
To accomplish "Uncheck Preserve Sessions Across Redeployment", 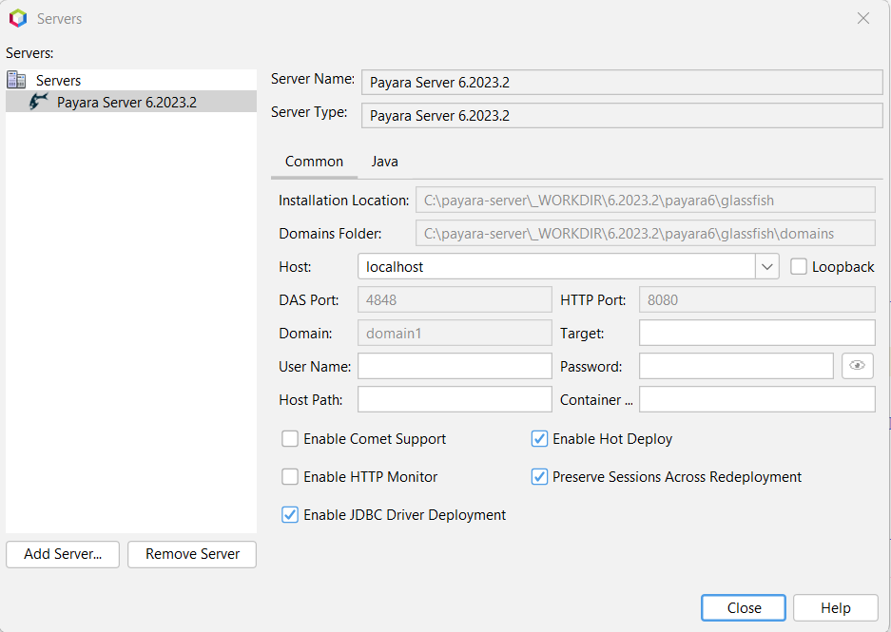I will [x=539, y=477].
